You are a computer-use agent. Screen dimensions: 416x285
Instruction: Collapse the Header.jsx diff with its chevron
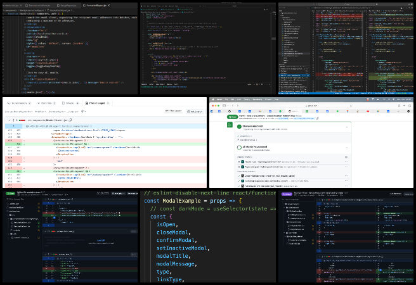pyautogui.click(x=10, y=120)
